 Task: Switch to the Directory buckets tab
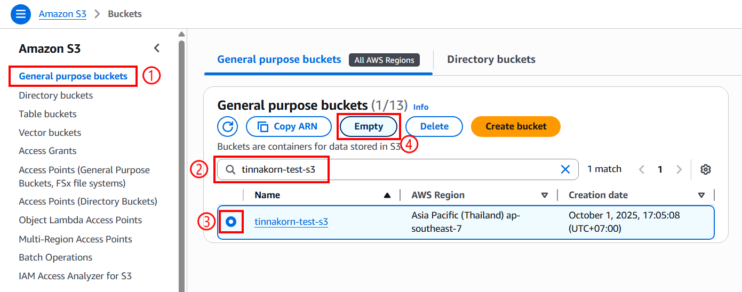coord(491,60)
